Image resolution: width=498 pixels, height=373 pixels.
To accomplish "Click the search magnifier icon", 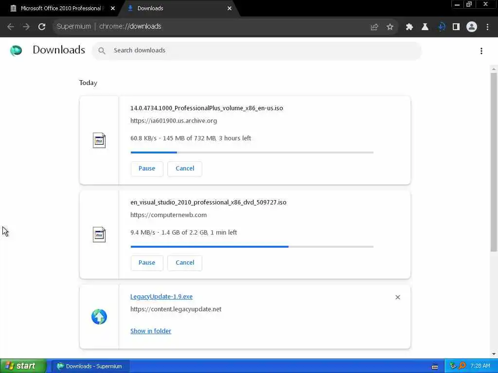I will 102,51.
